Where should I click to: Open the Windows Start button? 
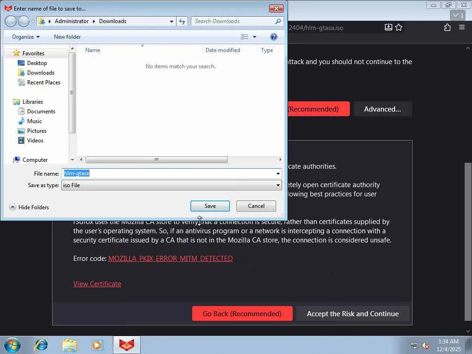pos(12,345)
